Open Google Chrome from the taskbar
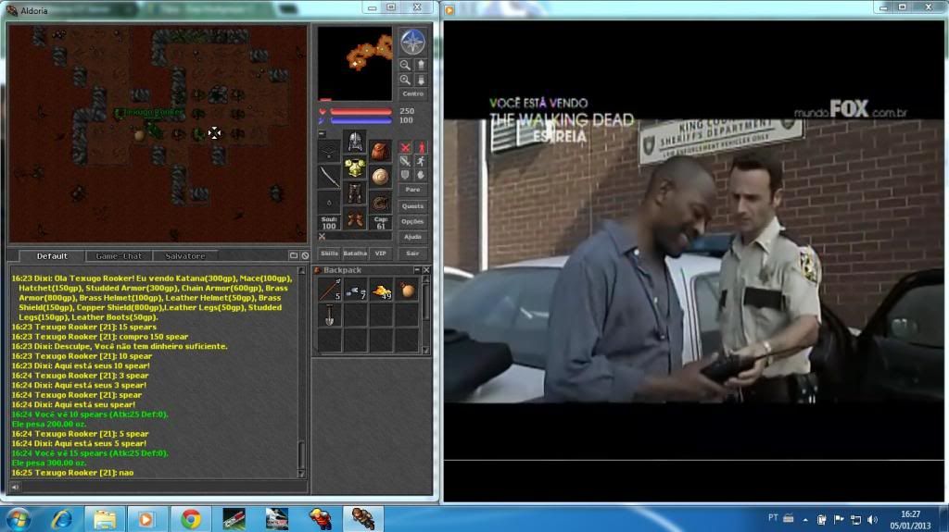 tap(191, 519)
